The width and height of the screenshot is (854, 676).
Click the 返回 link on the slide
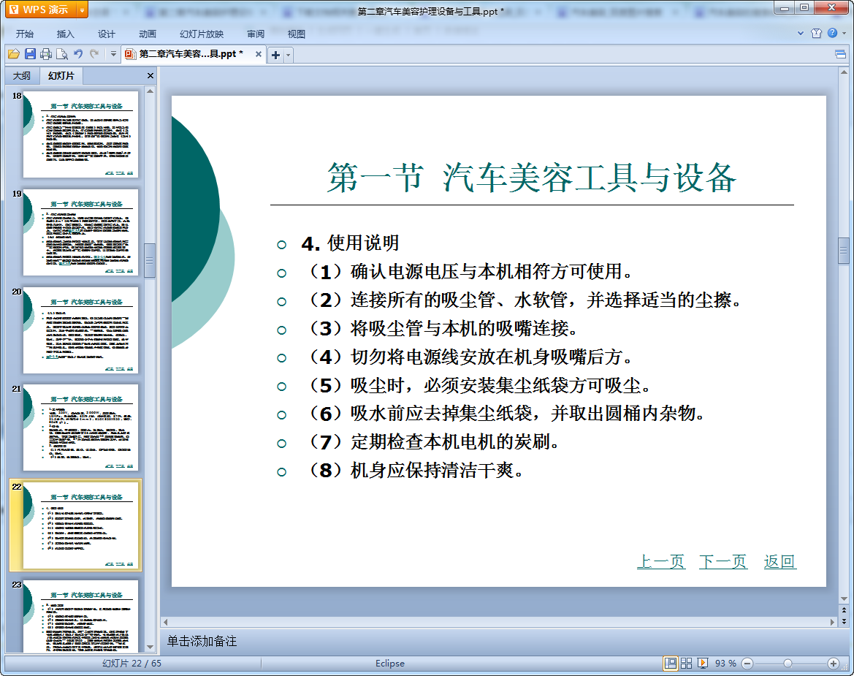[779, 561]
